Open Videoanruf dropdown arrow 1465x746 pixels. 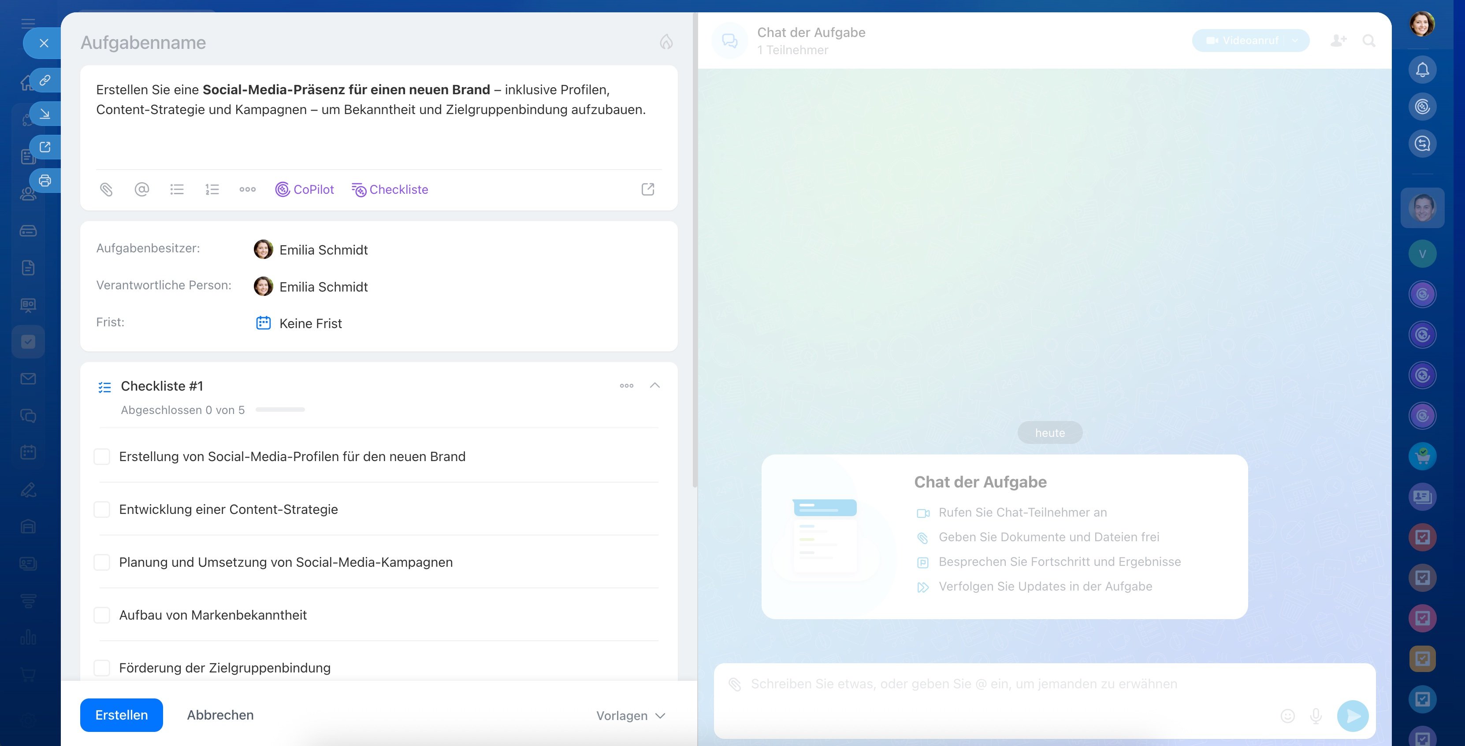tap(1295, 41)
